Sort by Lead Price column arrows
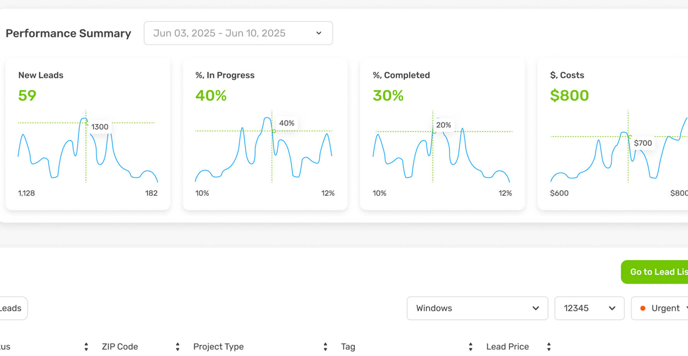 549,347
